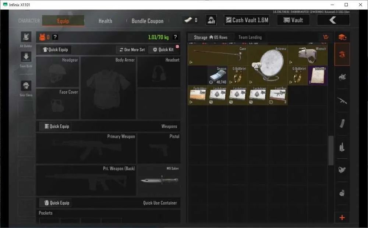Open Cash Vault 1.6M
The height and width of the screenshot is (228, 368).
[247, 20]
